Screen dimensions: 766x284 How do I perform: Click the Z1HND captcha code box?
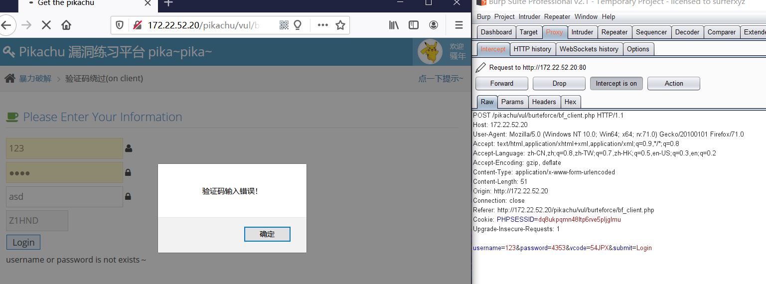37,221
